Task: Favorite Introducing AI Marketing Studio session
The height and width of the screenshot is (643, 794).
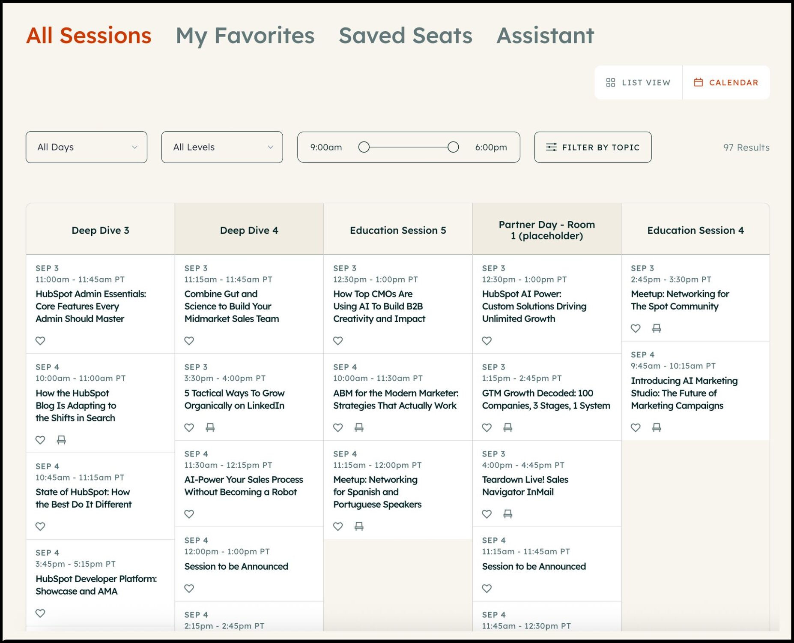Action: [636, 427]
